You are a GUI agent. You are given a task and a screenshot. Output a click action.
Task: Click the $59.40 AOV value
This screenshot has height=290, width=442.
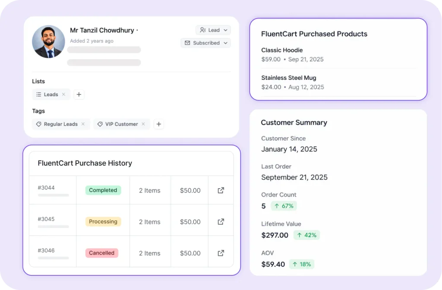273,265
